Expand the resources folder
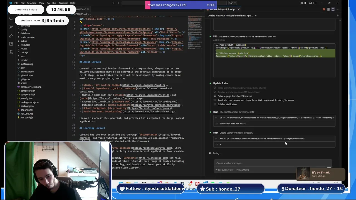Screen dimensions: 356x200 tap(25, 45)
